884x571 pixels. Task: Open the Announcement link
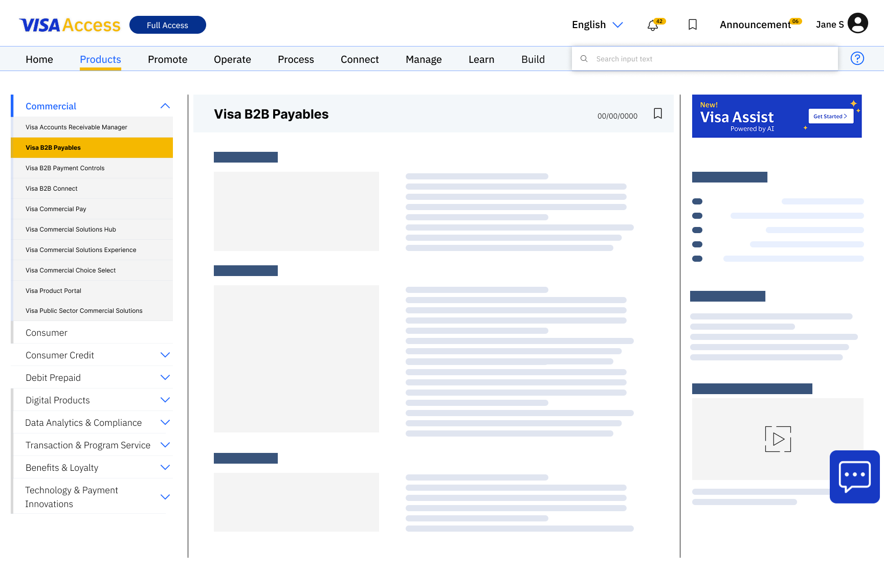coord(755,25)
